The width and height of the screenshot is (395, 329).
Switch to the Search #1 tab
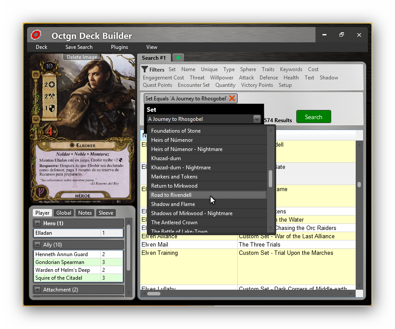pyautogui.click(x=154, y=58)
